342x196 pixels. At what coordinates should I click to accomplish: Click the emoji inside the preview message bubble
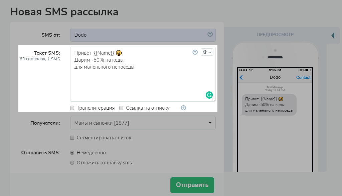click(280, 100)
